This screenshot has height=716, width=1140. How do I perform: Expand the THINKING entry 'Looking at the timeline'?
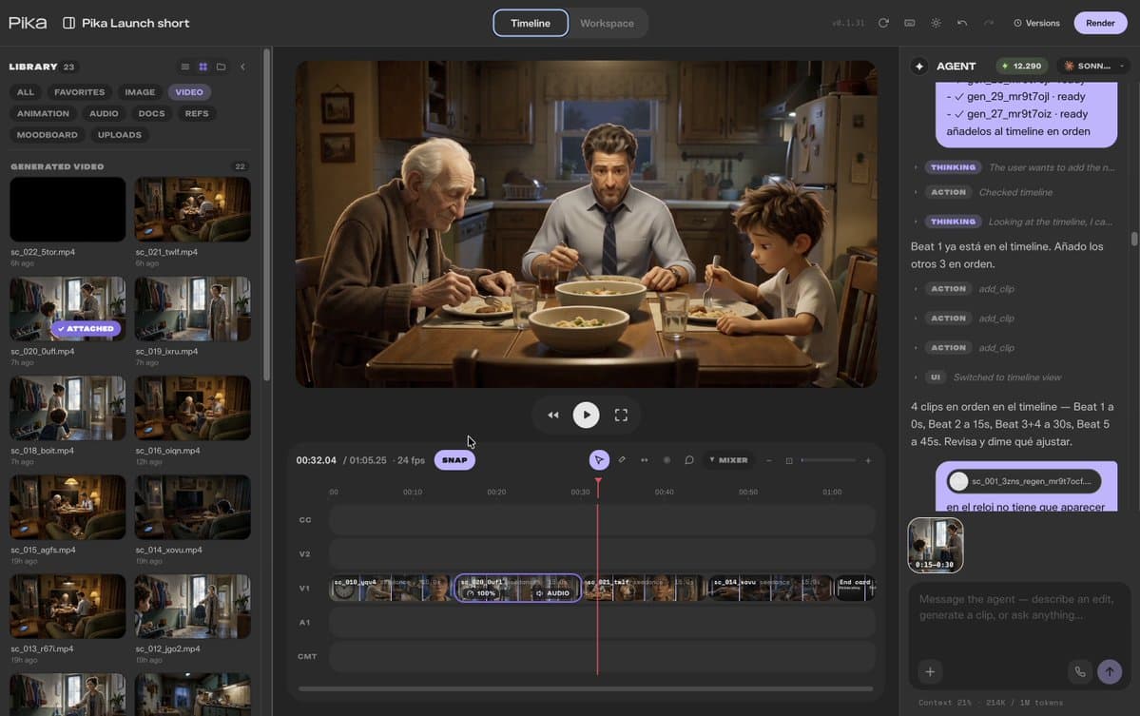point(1014,222)
